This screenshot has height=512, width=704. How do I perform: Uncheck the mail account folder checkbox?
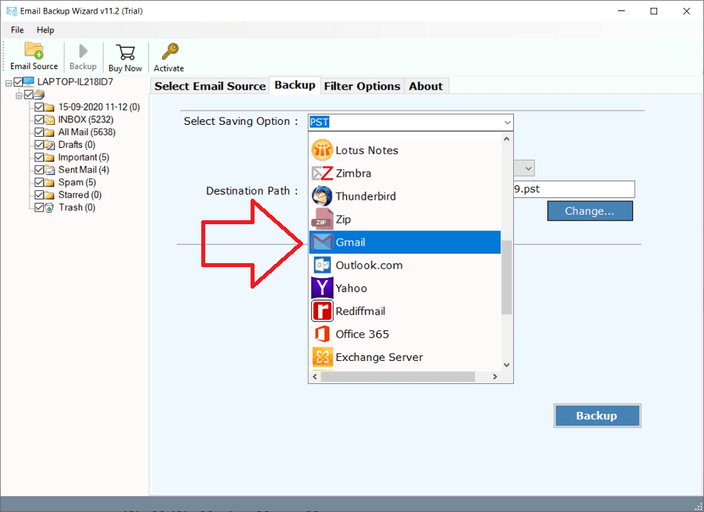(x=29, y=95)
